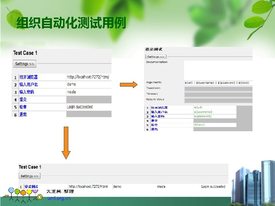
Task: Select the 检查 keyword in the 登录测试 panel
Action: pos(172,125)
